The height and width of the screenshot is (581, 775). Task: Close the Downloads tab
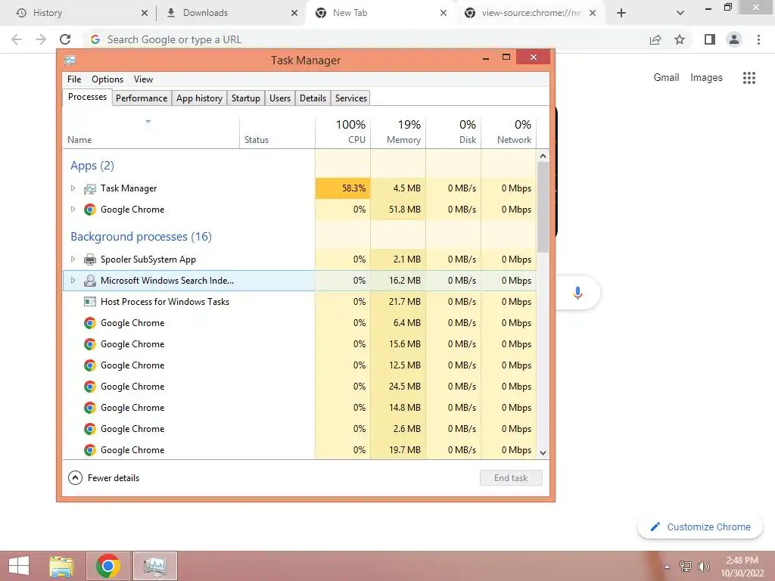point(294,13)
